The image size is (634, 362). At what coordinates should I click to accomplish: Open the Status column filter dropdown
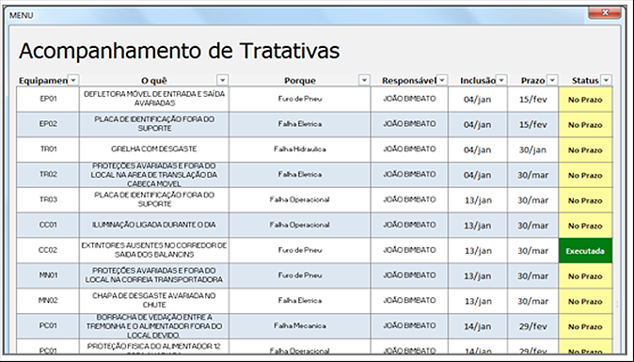[606, 80]
